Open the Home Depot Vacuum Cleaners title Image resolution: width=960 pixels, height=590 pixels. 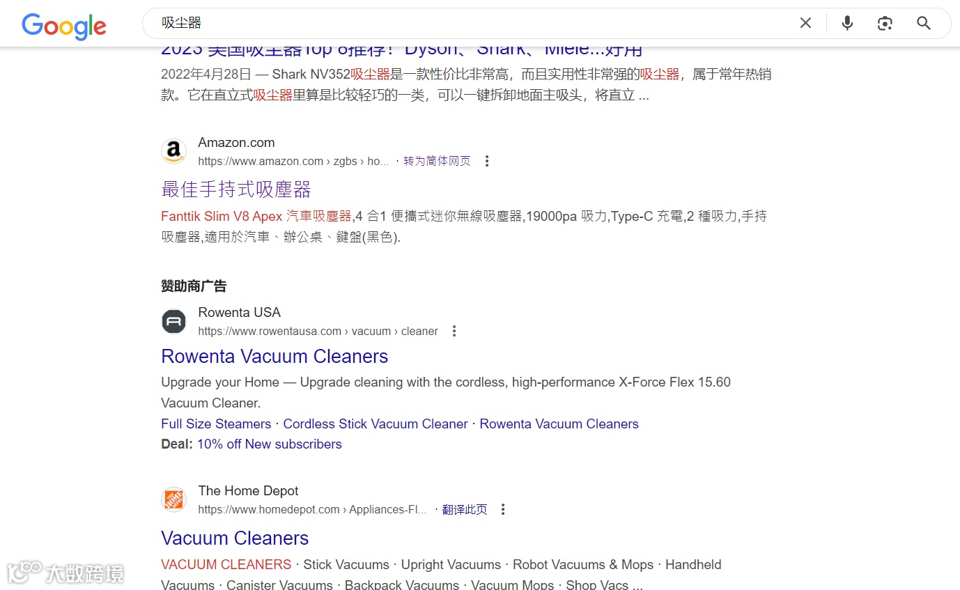tap(235, 538)
